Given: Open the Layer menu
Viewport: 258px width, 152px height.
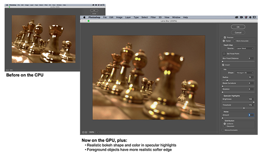Looking at the screenshot, I should (128, 17).
